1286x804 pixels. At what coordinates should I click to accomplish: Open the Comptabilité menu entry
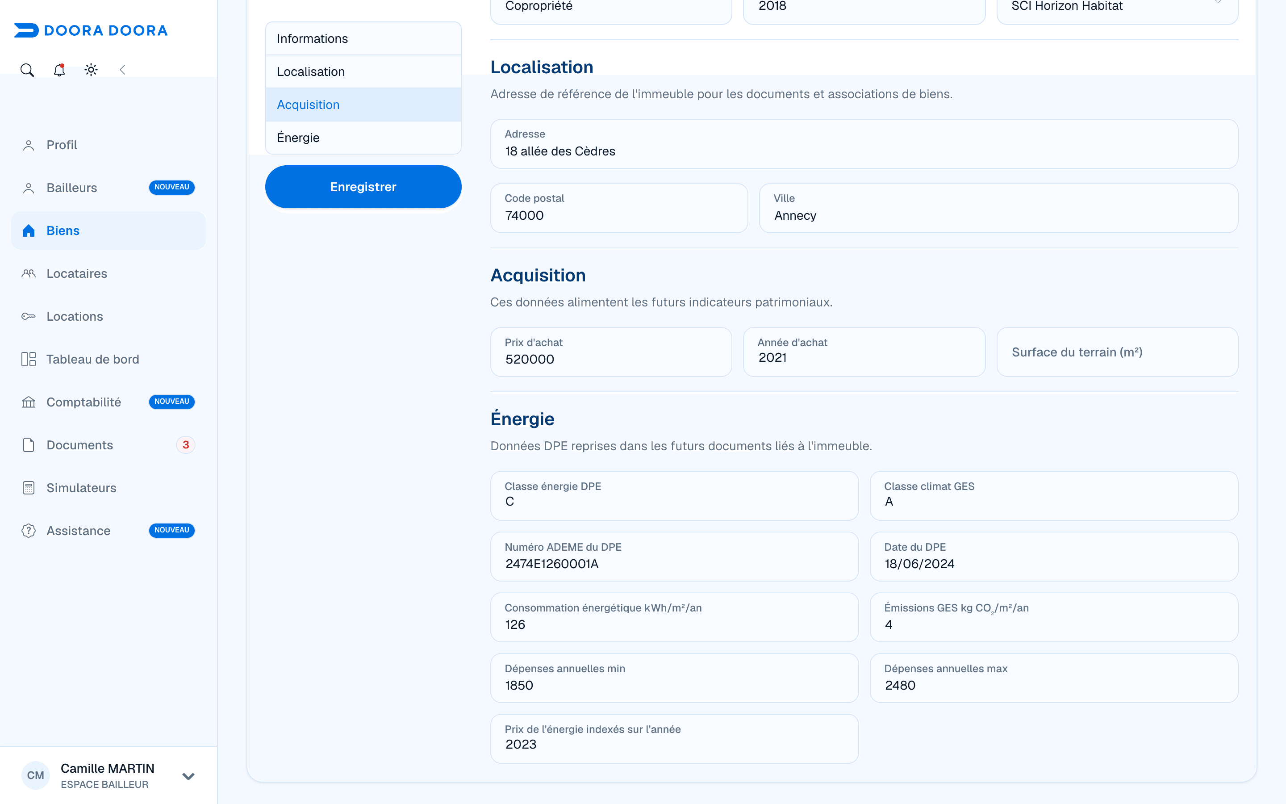109,402
